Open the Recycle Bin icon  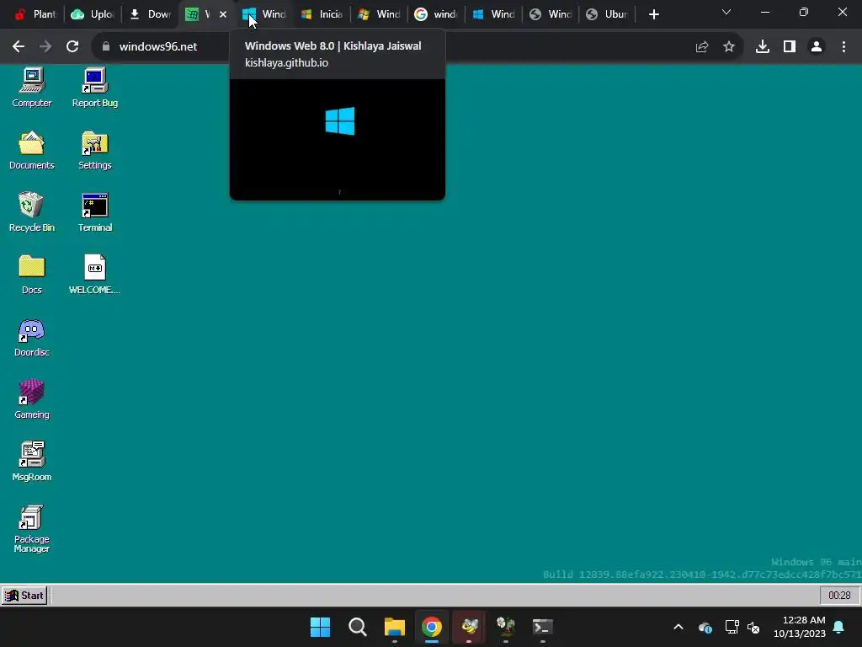32,211
